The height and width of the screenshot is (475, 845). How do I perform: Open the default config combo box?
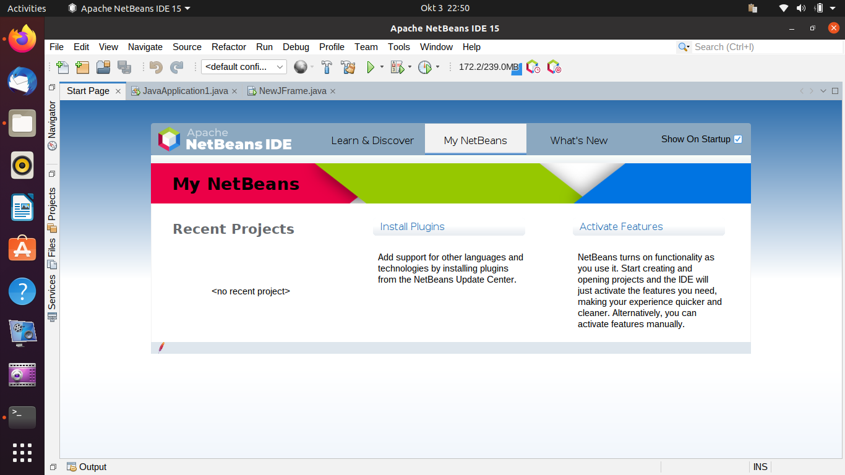click(x=244, y=67)
